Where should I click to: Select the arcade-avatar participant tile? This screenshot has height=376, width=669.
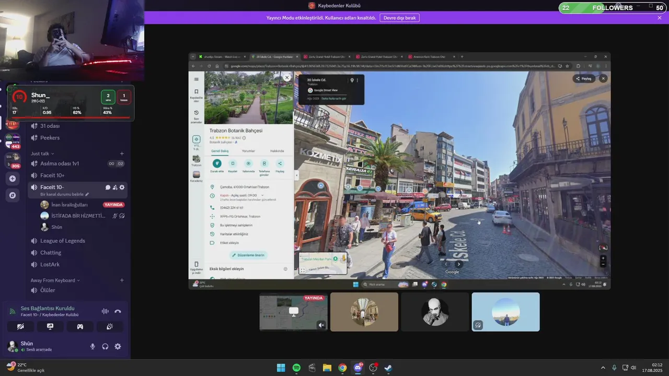364,312
